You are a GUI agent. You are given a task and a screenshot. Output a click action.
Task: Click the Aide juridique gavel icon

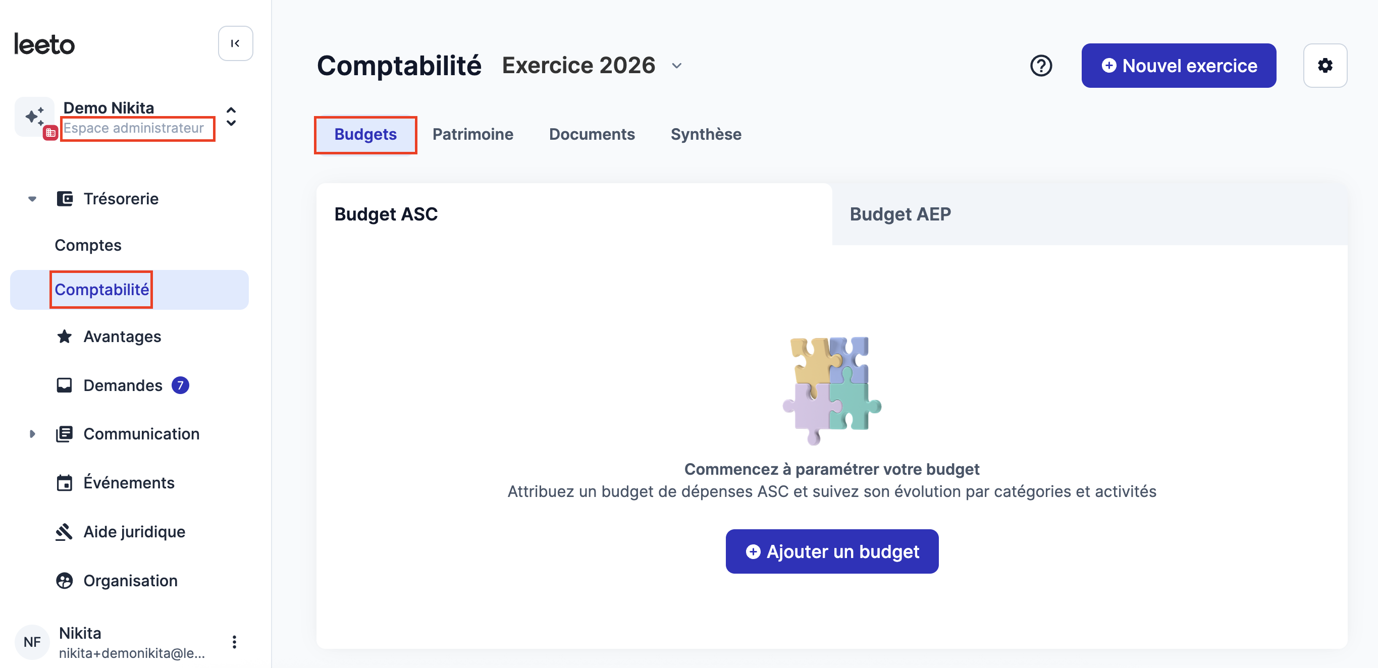click(65, 532)
